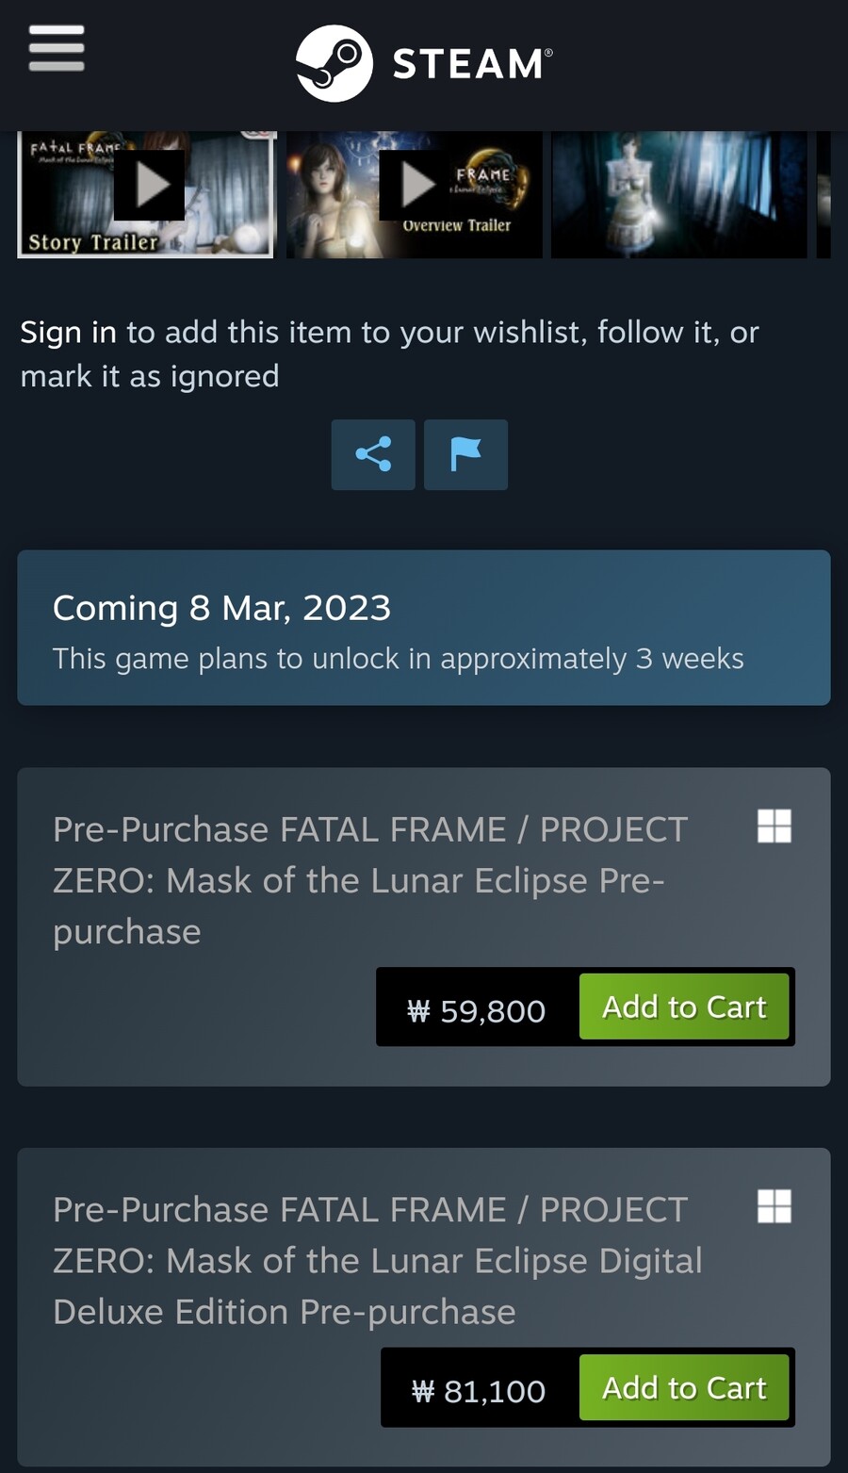Add the ₩ 81,100 Deluxe edition to cart
The image size is (848, 1473).
684,1387
